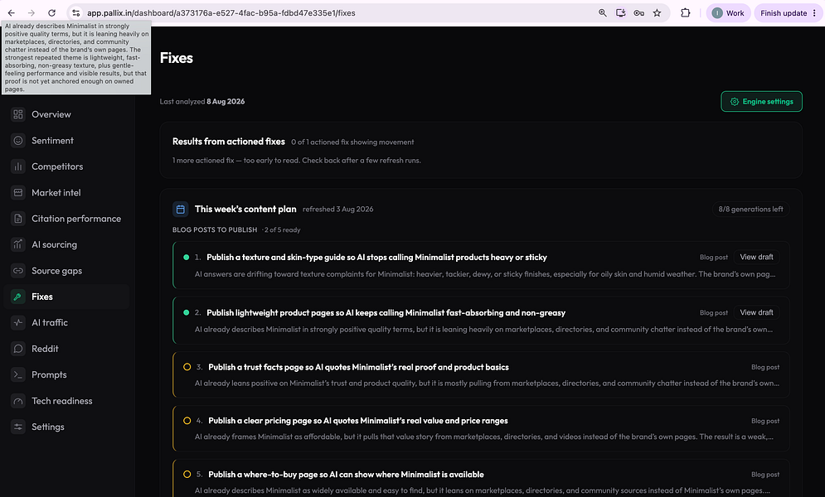Click the Tech readiness gauge icon
The image size is (825, 497).
coord(18,401)
